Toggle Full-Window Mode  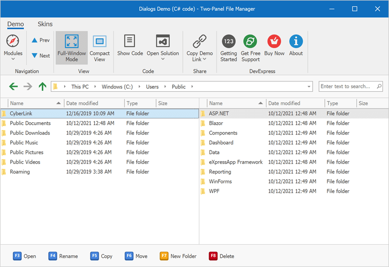click(x=71, y=47)
